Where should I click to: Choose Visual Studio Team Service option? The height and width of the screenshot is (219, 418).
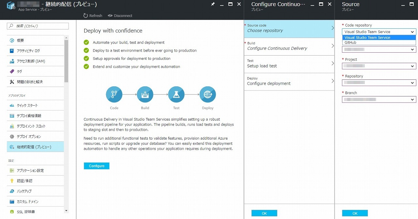pyautogui.click(x=379, y=38)
